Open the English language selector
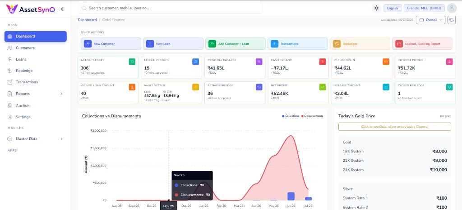This screenshot has width=462, height=210. pos(393,8)
